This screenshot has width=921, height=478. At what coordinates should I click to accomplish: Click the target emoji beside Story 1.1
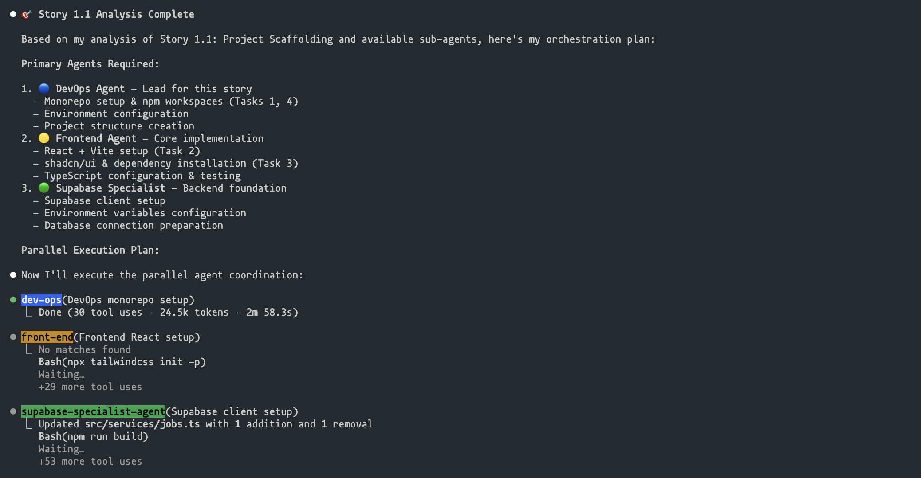[27, 14]
